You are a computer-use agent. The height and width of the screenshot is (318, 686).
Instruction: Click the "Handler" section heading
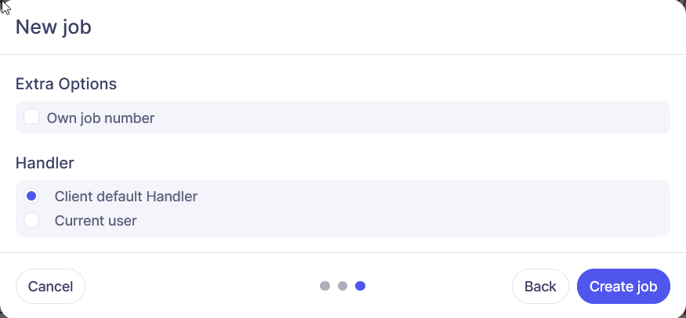[x=45, y=163]
